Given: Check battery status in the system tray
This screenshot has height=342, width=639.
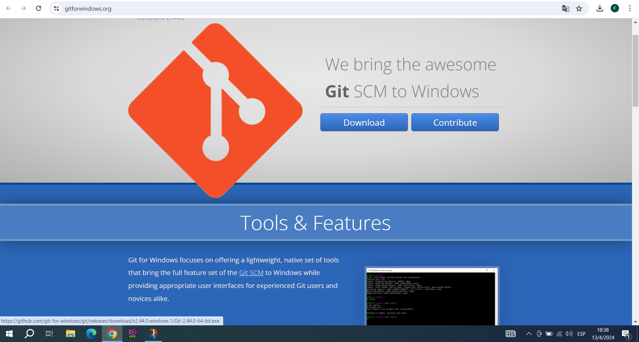Looking at the screenshot, I should tap(549, 334).
